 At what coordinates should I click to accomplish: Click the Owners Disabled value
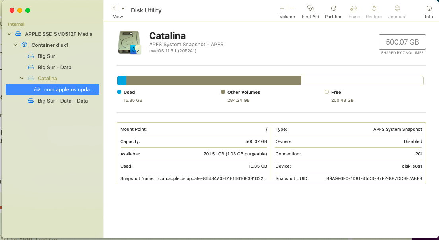pyautogui.click(x=413, y=141)
